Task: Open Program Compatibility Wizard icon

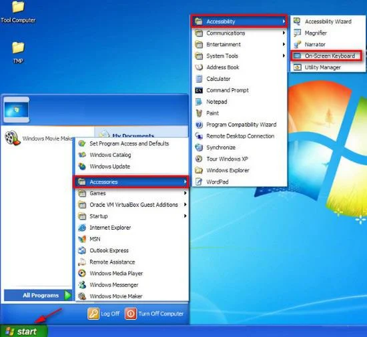Action: click(199, 125)
